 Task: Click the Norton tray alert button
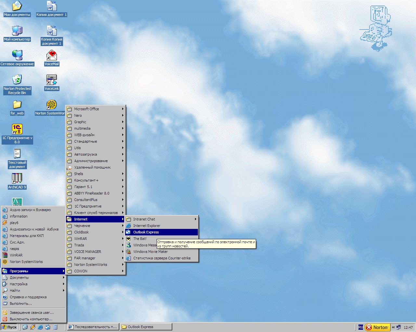tap(377, 327)
